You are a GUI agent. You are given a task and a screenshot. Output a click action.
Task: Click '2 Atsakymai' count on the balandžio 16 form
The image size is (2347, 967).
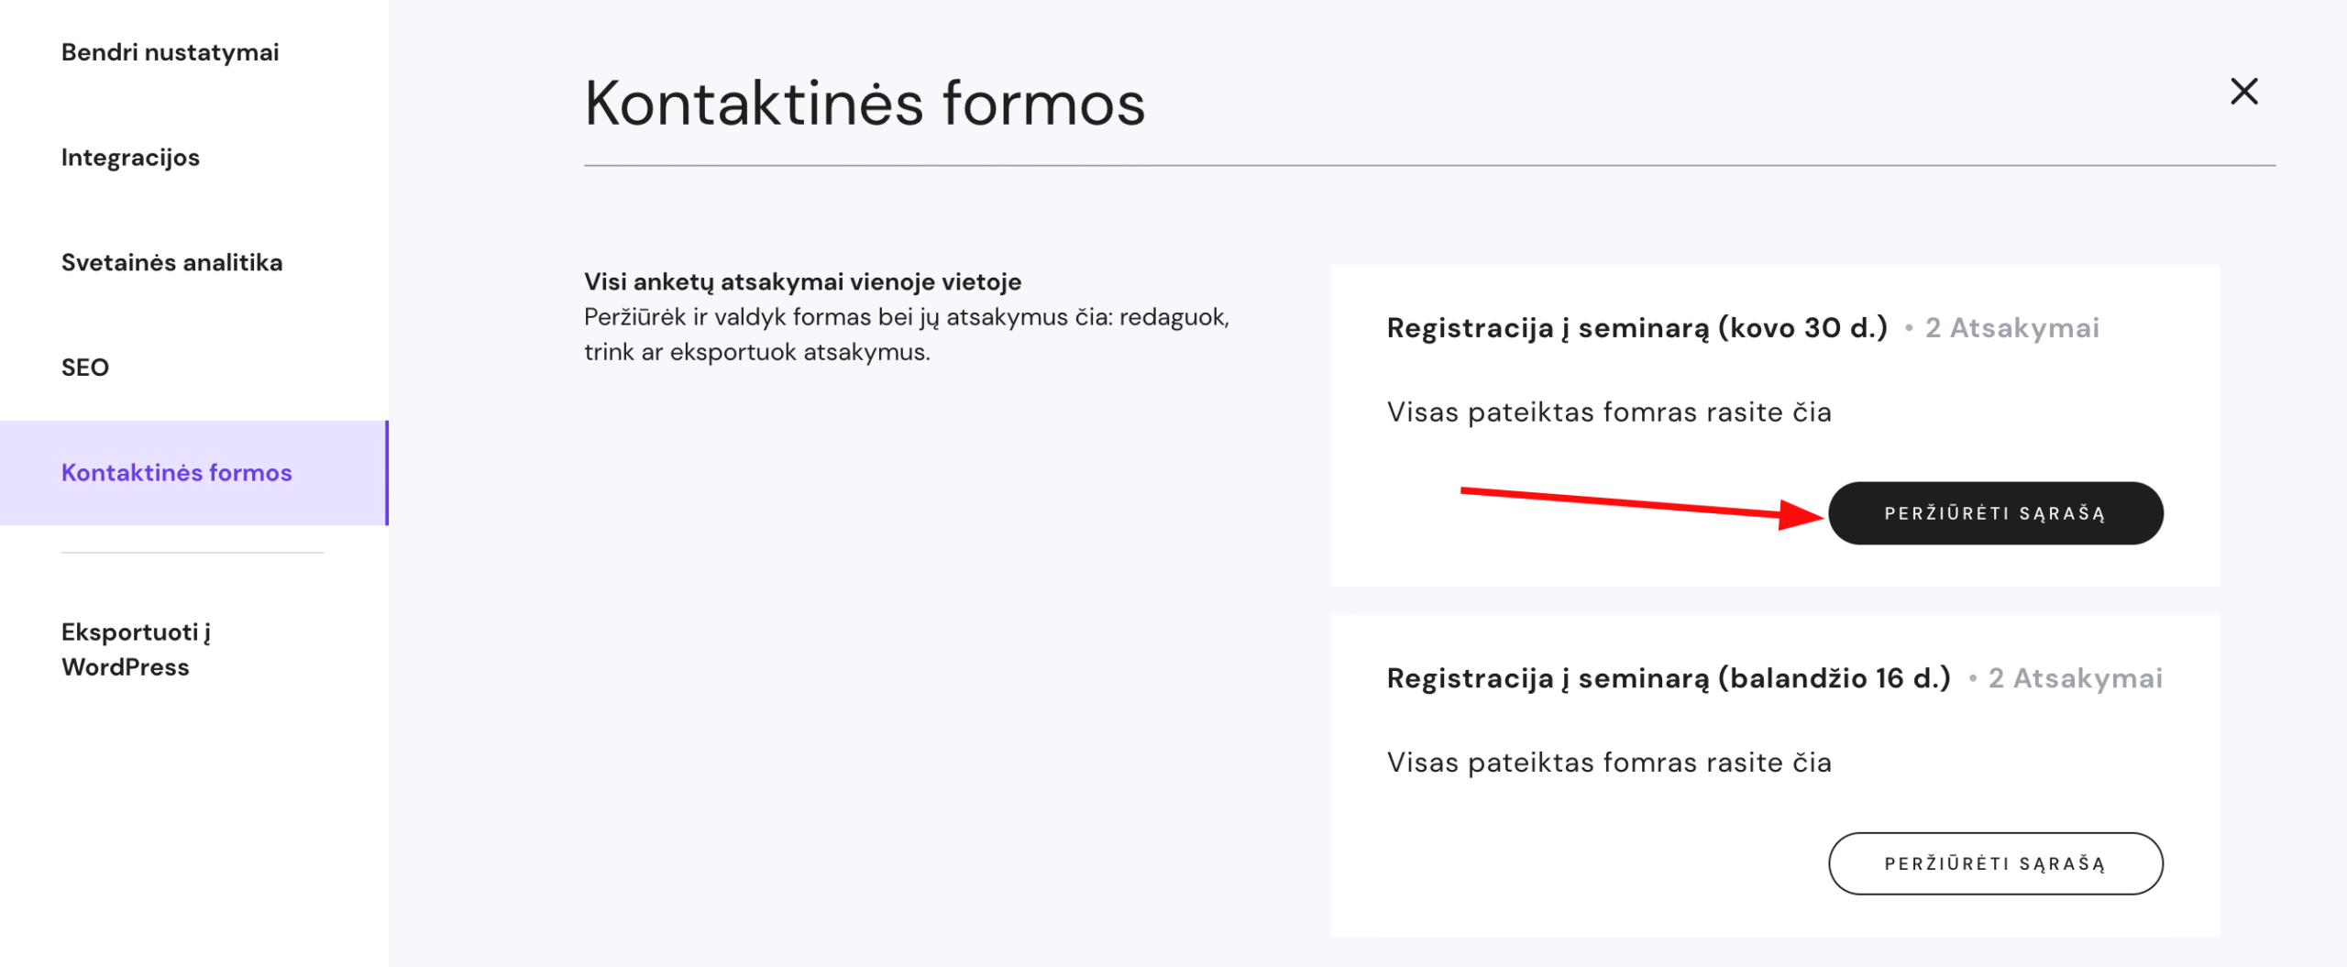[x=2075, y=678]
